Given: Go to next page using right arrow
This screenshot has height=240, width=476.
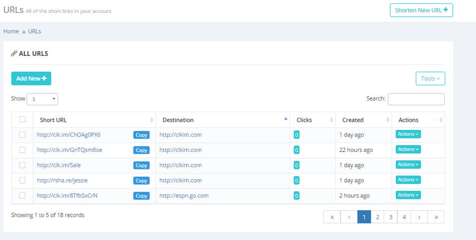Looking at the screenshot, I should point(419,217).
